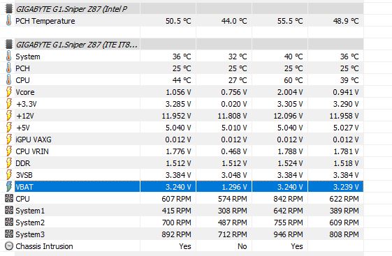
Task: Select the +3.3V sensor label
Action: [x=27, y=104]
